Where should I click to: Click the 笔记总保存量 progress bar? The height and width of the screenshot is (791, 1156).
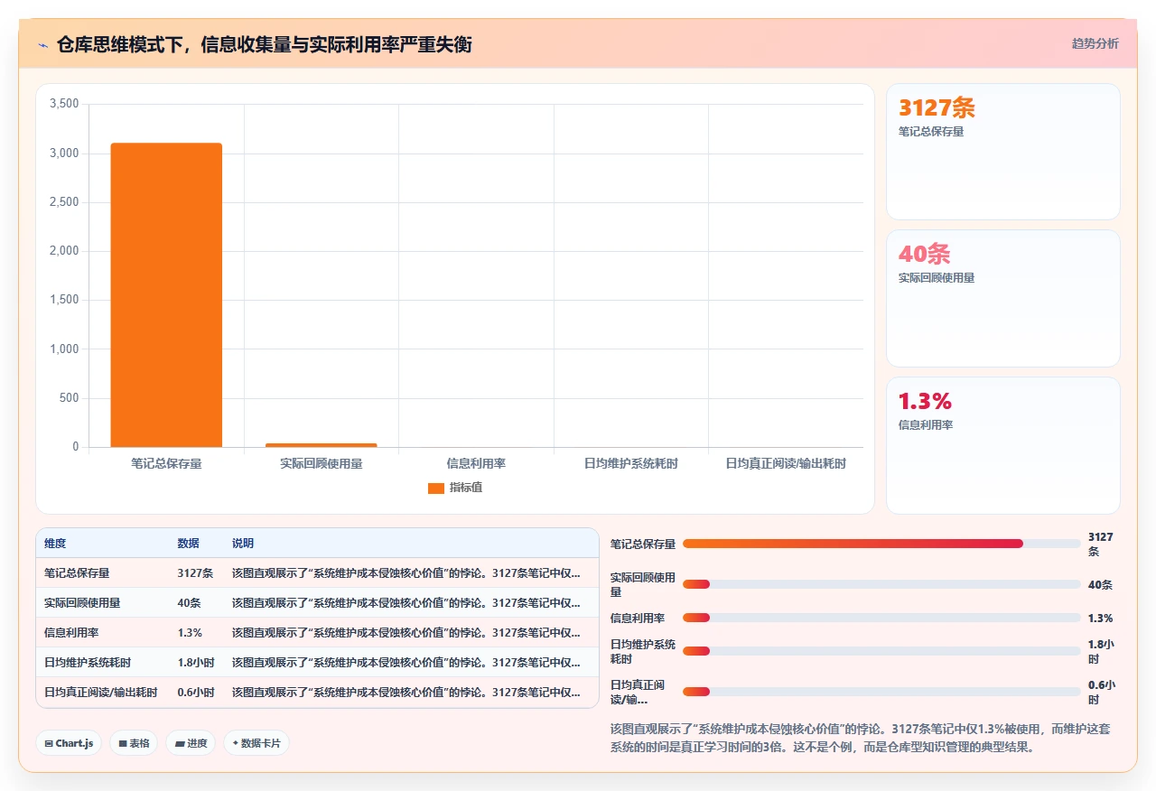(881, 544)
